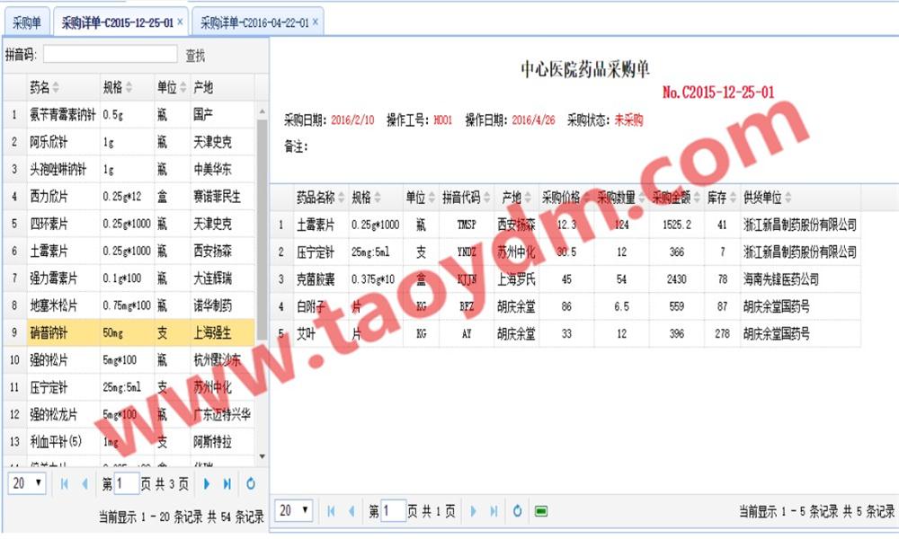Go to first page in left drug list
The height and width of the screenshot is (539, 899).
pyautogui.click(x=65, y=483)
